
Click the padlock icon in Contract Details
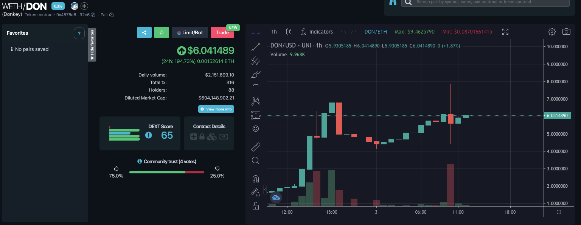(x=202, y=137)
